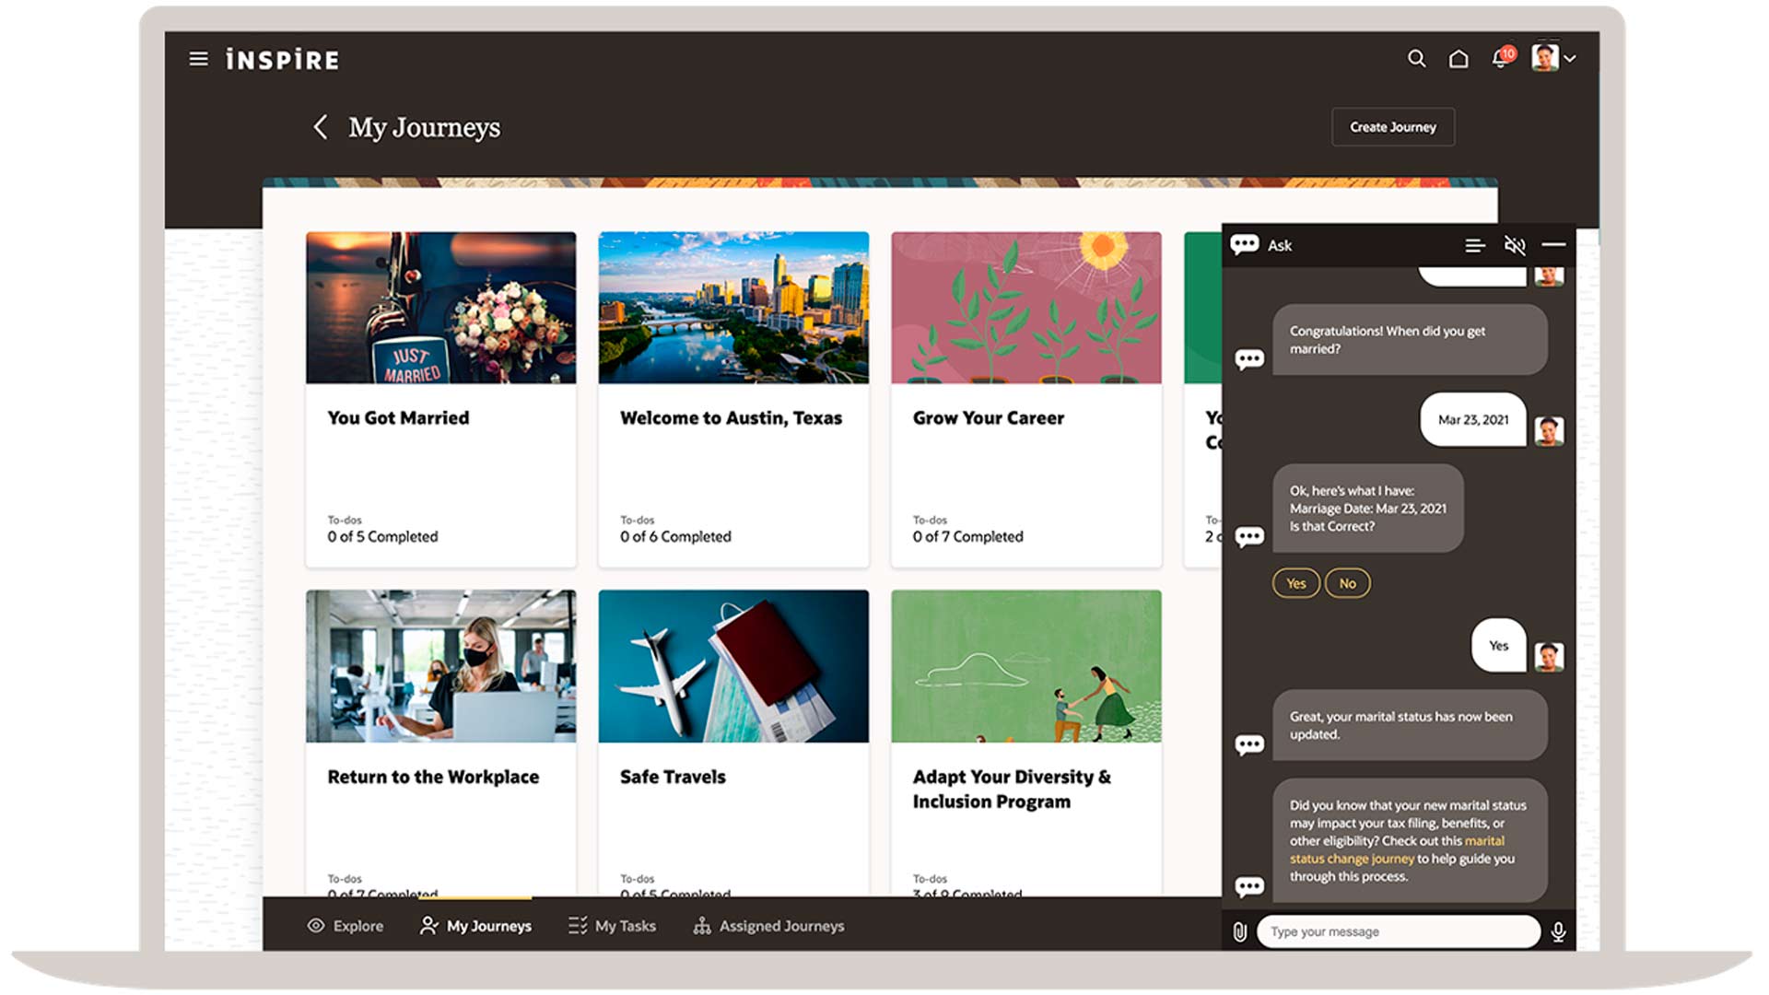Image resolution: width=1769 pixels, height=995 pixels.
Task: Switch to the Explore tab
Action: [x=346, y=926]
